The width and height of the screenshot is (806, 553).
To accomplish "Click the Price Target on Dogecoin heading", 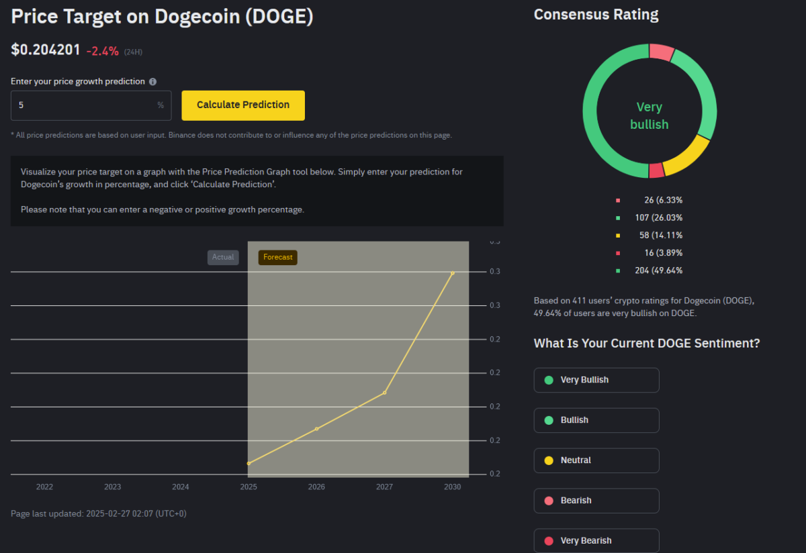I will [x=162, y=16].
